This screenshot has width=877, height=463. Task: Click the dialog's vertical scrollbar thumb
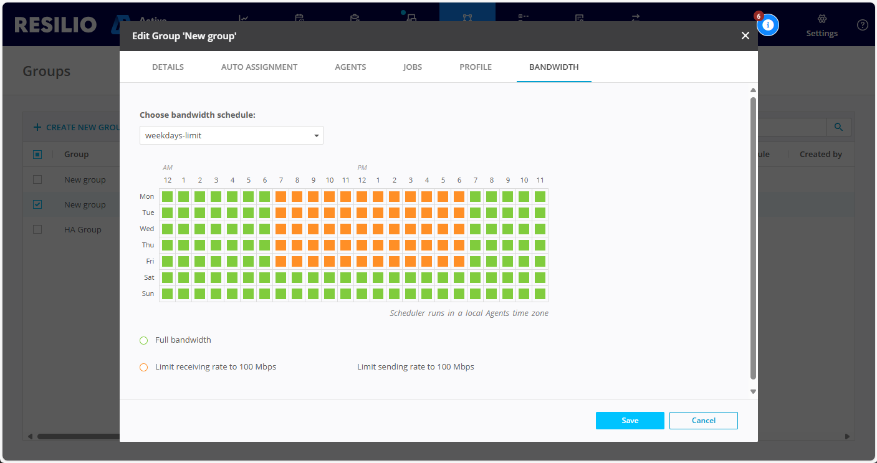[x=753, y=237]
